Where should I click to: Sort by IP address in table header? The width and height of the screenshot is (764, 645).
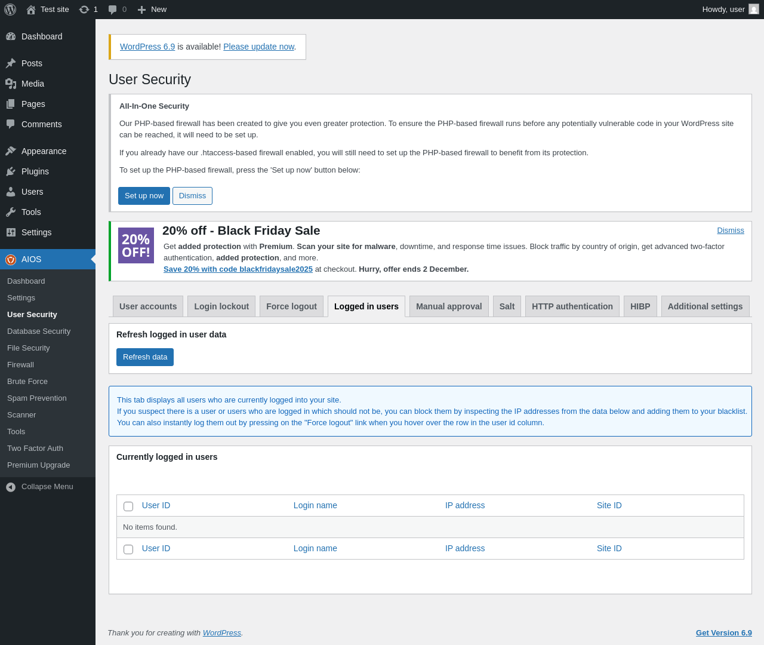click(465, 505)
